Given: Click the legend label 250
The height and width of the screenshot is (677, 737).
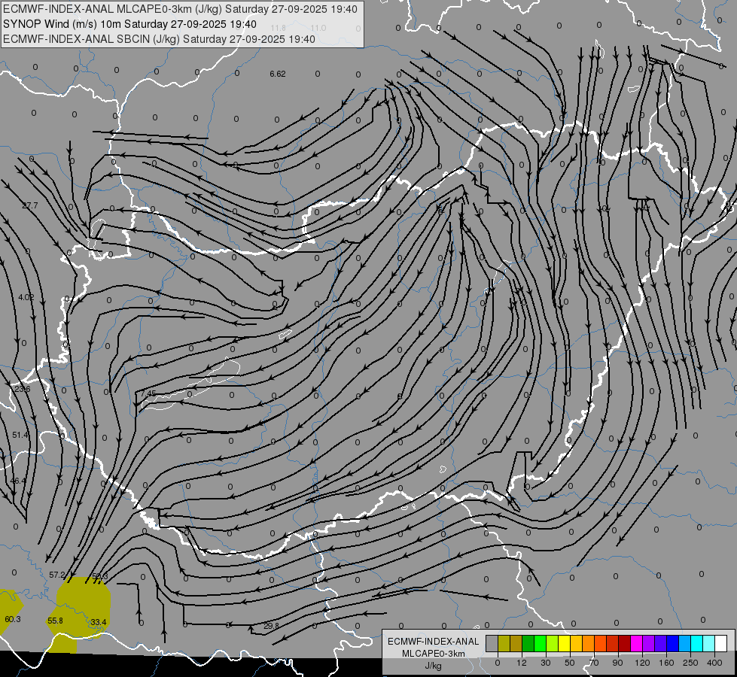Looking at the screenshot, I should click(x=690, y=663).
